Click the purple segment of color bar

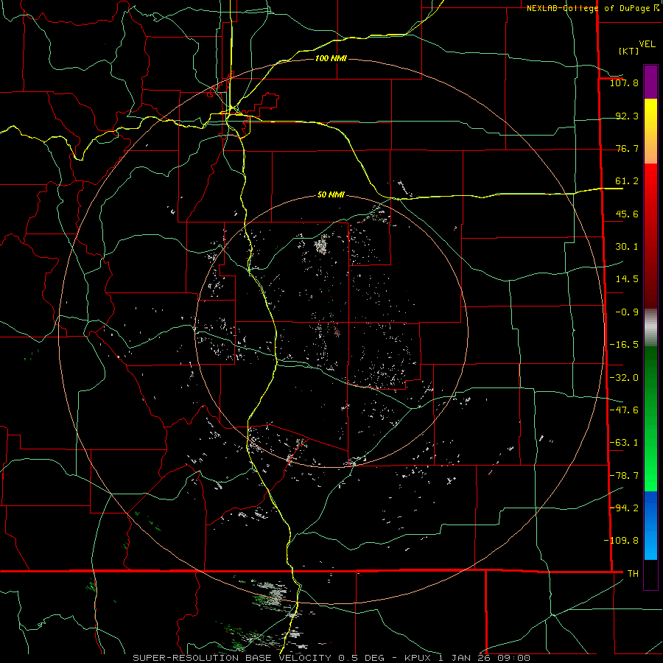(x=650, y=83)
